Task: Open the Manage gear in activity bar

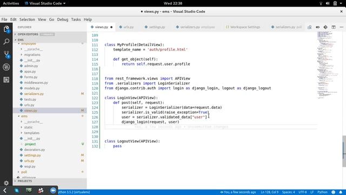Action: (x=6, y=183)
